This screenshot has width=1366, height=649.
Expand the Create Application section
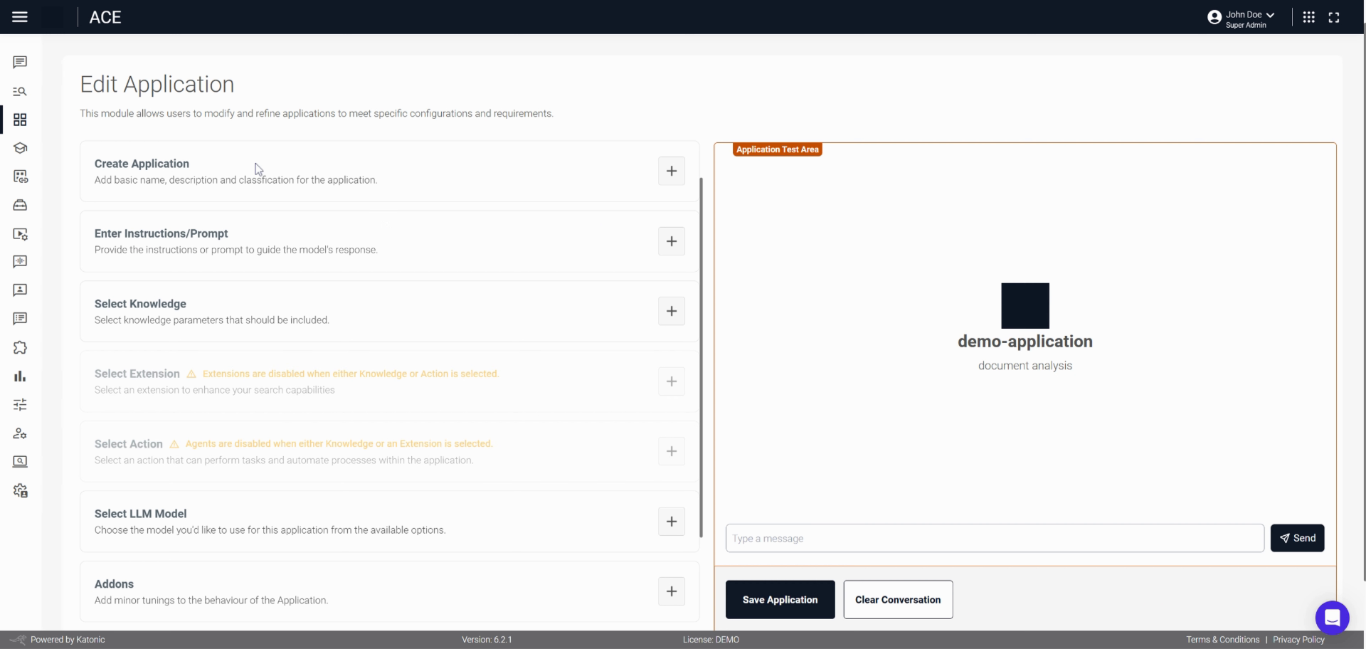[x=671, y=171]
